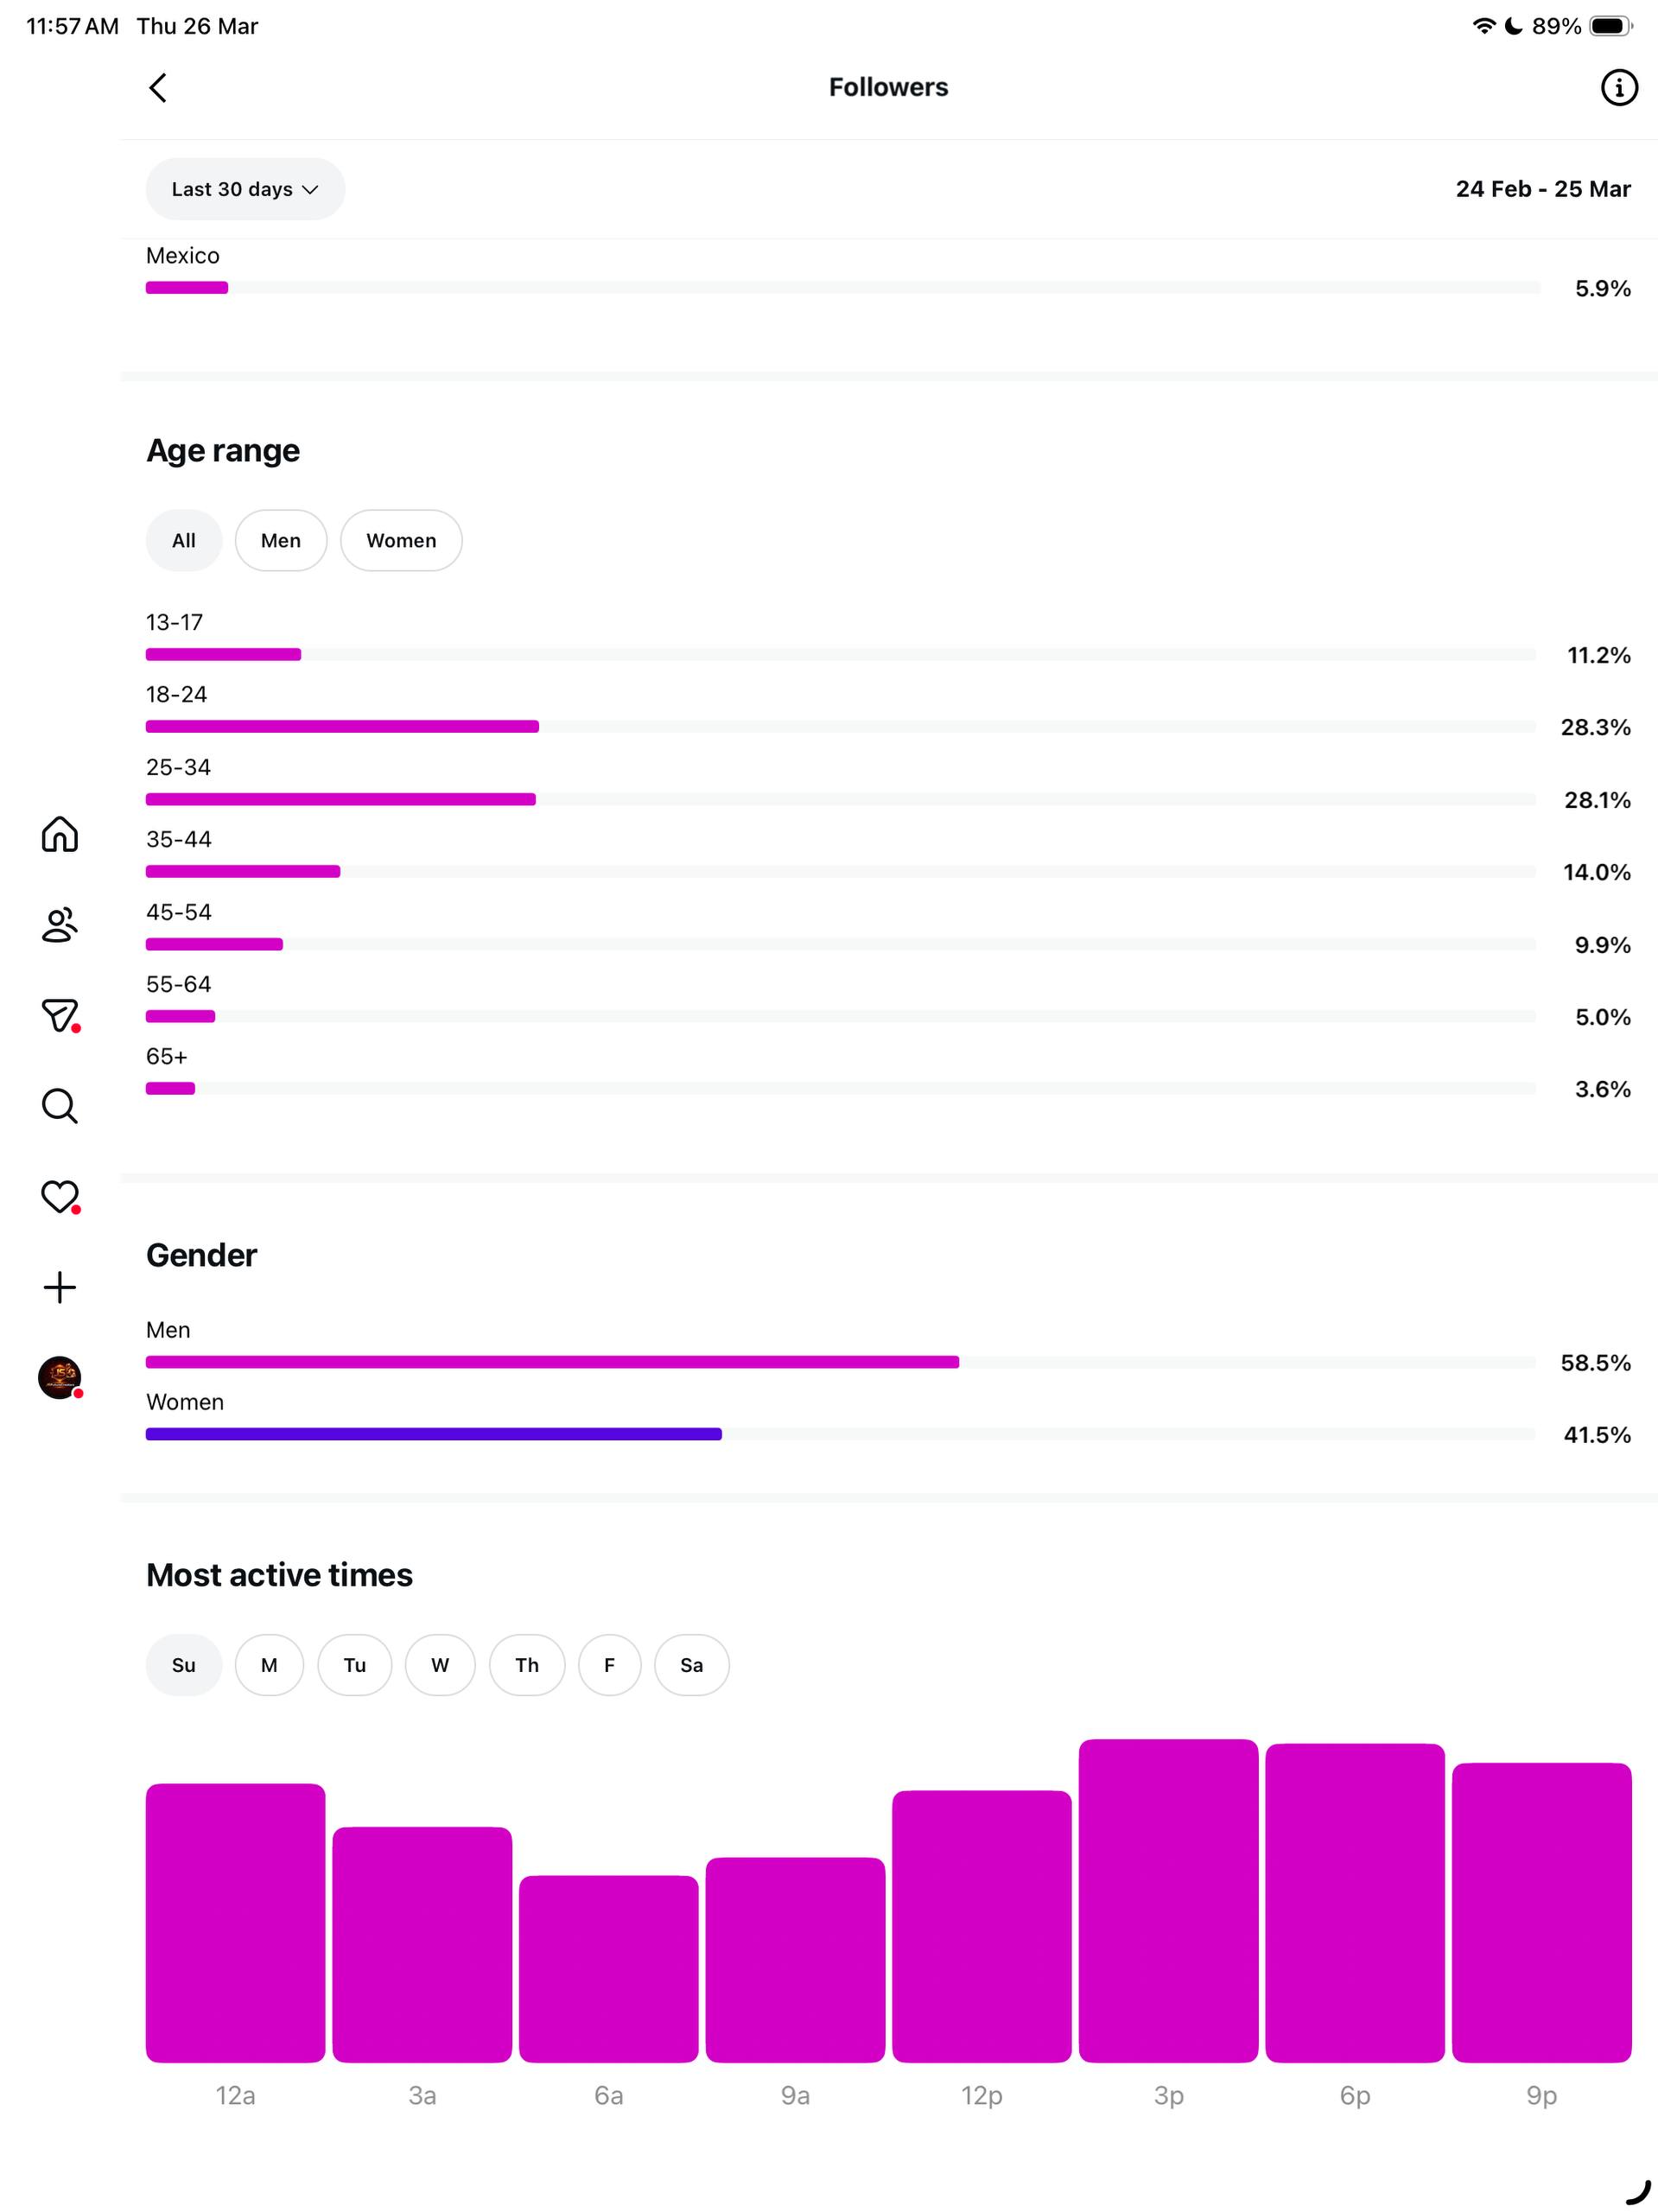Open Direct messages paper plane icon

click(60, 1015)
